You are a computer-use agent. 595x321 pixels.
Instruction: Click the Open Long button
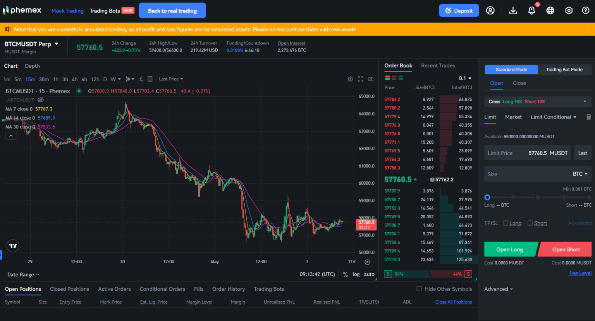[511, 249]
